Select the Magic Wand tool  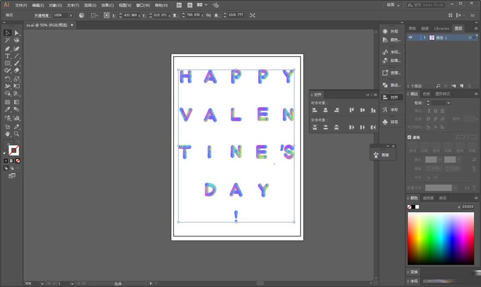pos(8,40)
